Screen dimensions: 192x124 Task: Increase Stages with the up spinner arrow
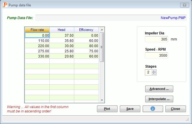click(x=154, y=71)
